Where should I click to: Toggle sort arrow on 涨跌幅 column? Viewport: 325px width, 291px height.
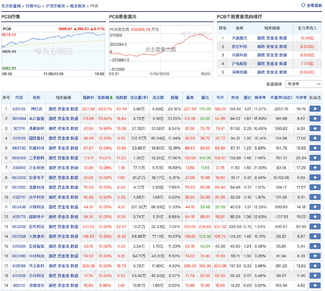click(x=111, y=98)
